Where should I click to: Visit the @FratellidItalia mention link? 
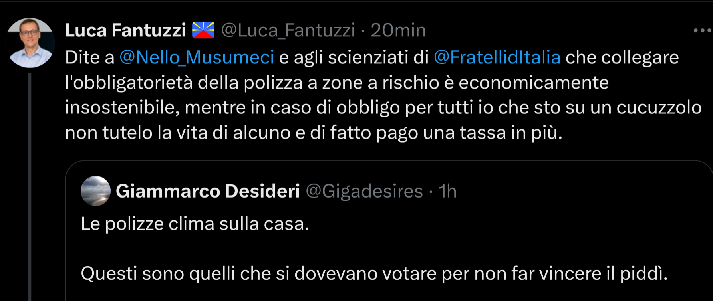click(x=497, y=57)
